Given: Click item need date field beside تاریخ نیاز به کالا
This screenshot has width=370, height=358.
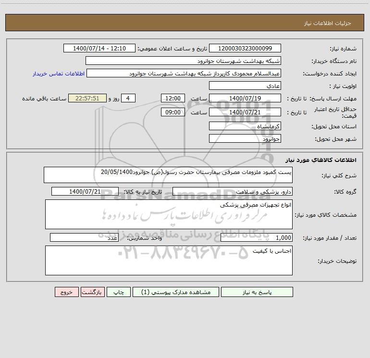Looking at the screenshot, I should (x=85, y=191).
